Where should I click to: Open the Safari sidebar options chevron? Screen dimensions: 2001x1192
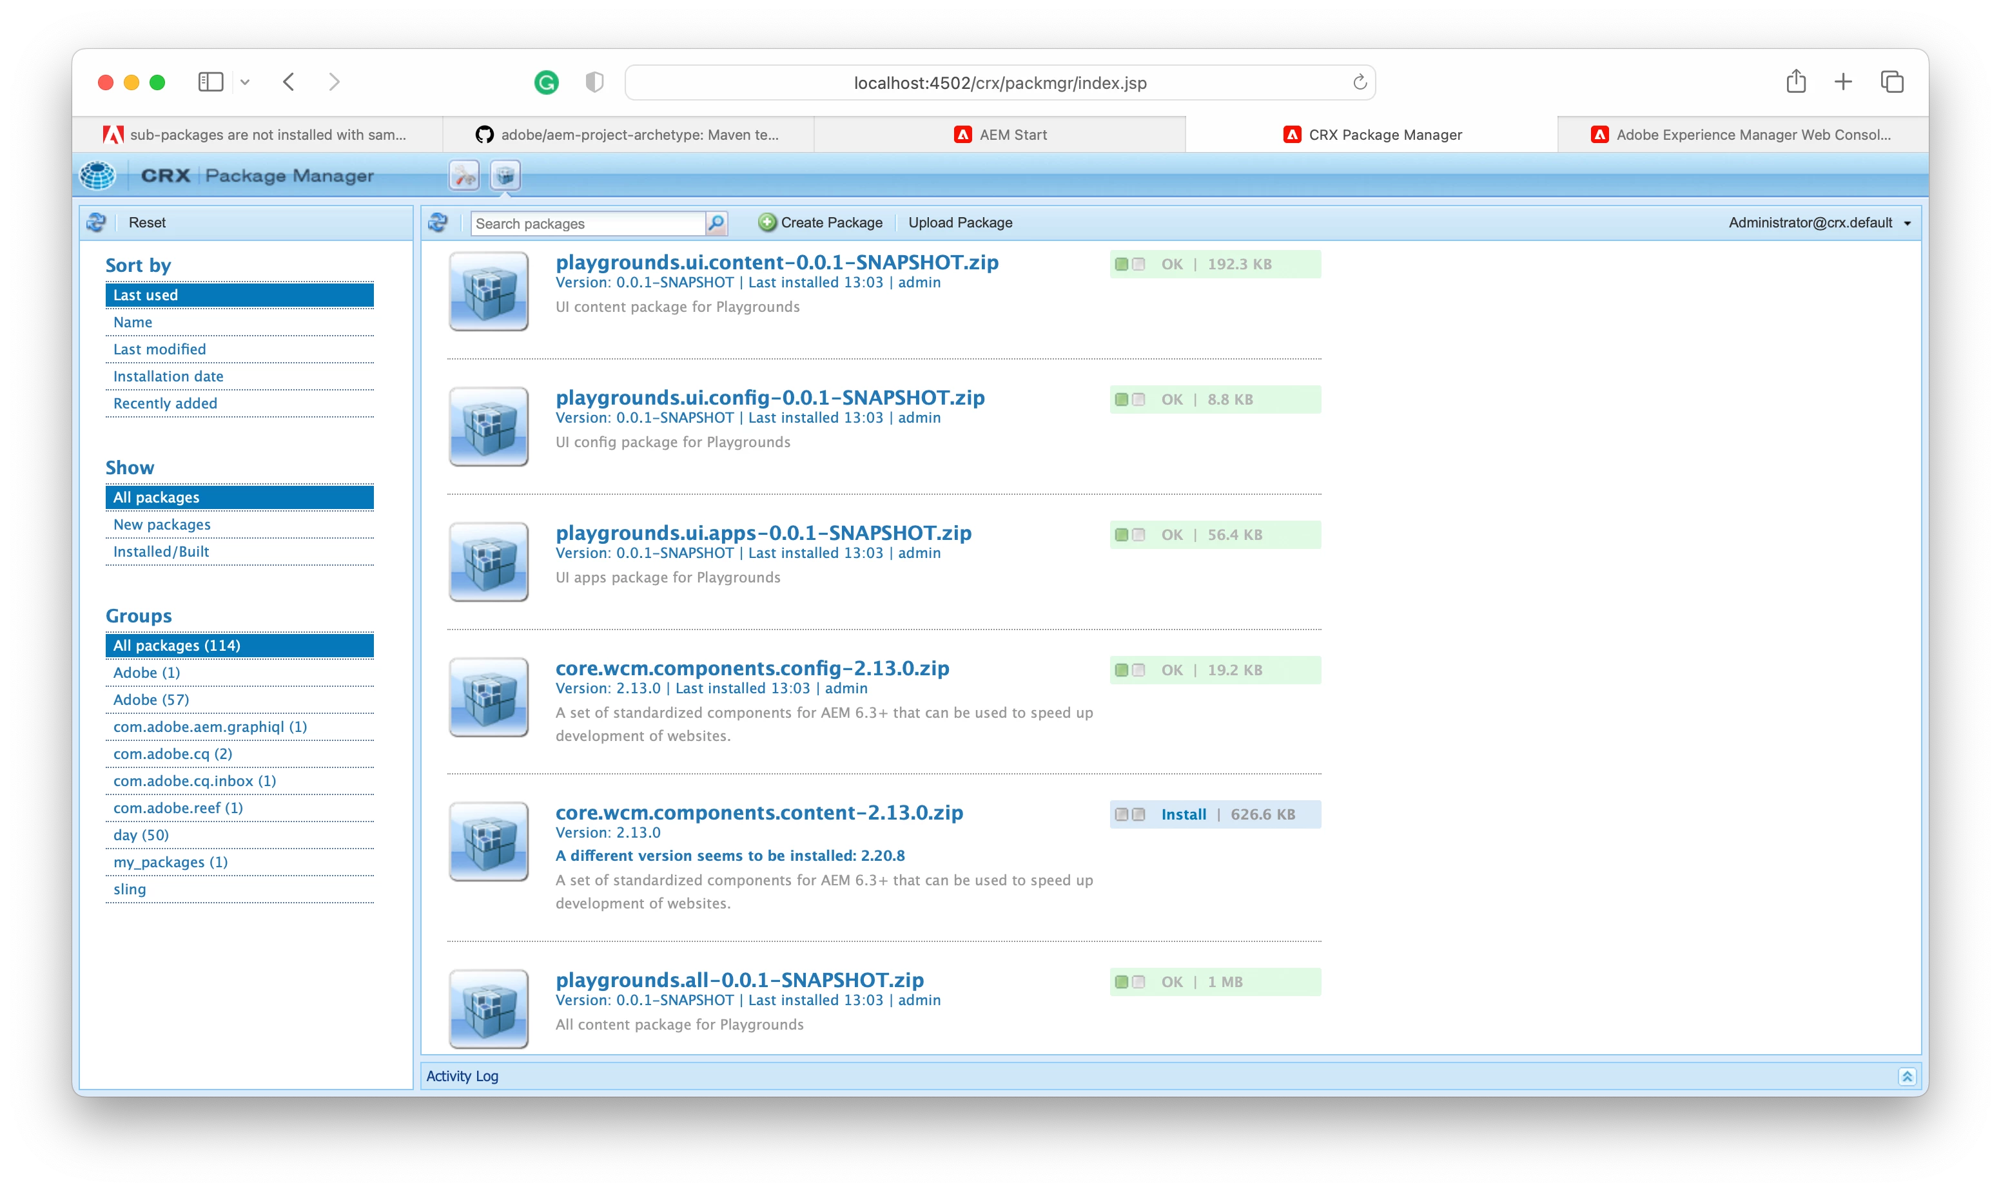pyautogui.click(x=245, y=82)
